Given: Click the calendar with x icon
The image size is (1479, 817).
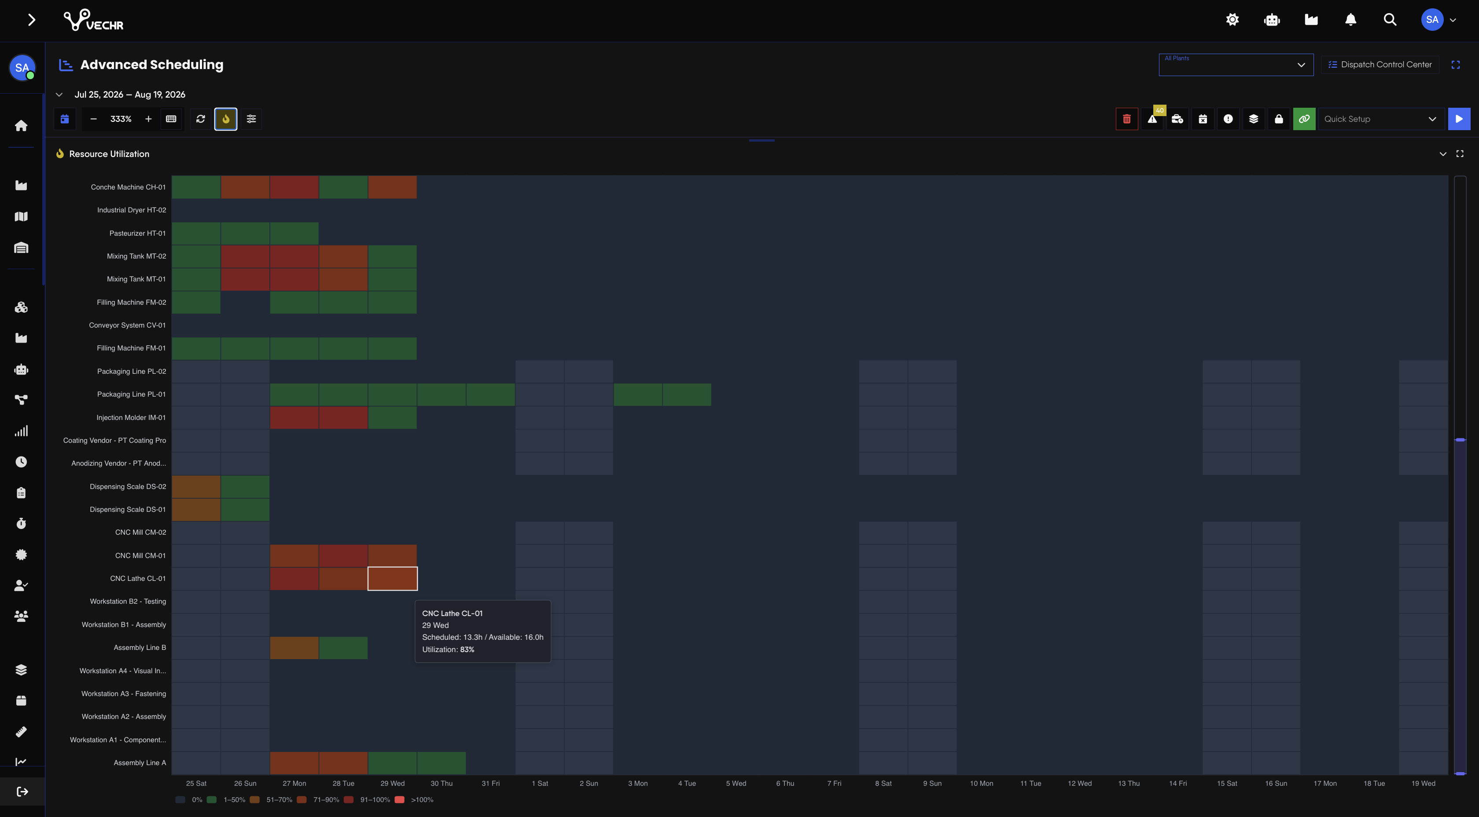Looking at the screenshot, I should [x=1203, y=119].
